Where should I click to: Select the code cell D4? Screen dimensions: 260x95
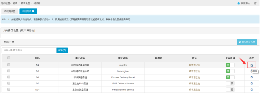pos(37,65)
